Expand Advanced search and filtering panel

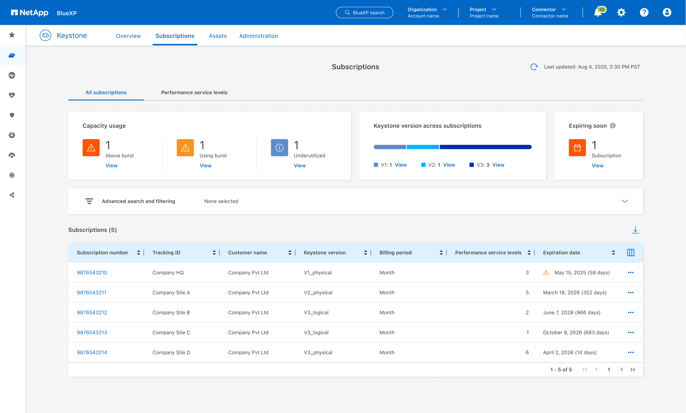click(x=624, y=201)
